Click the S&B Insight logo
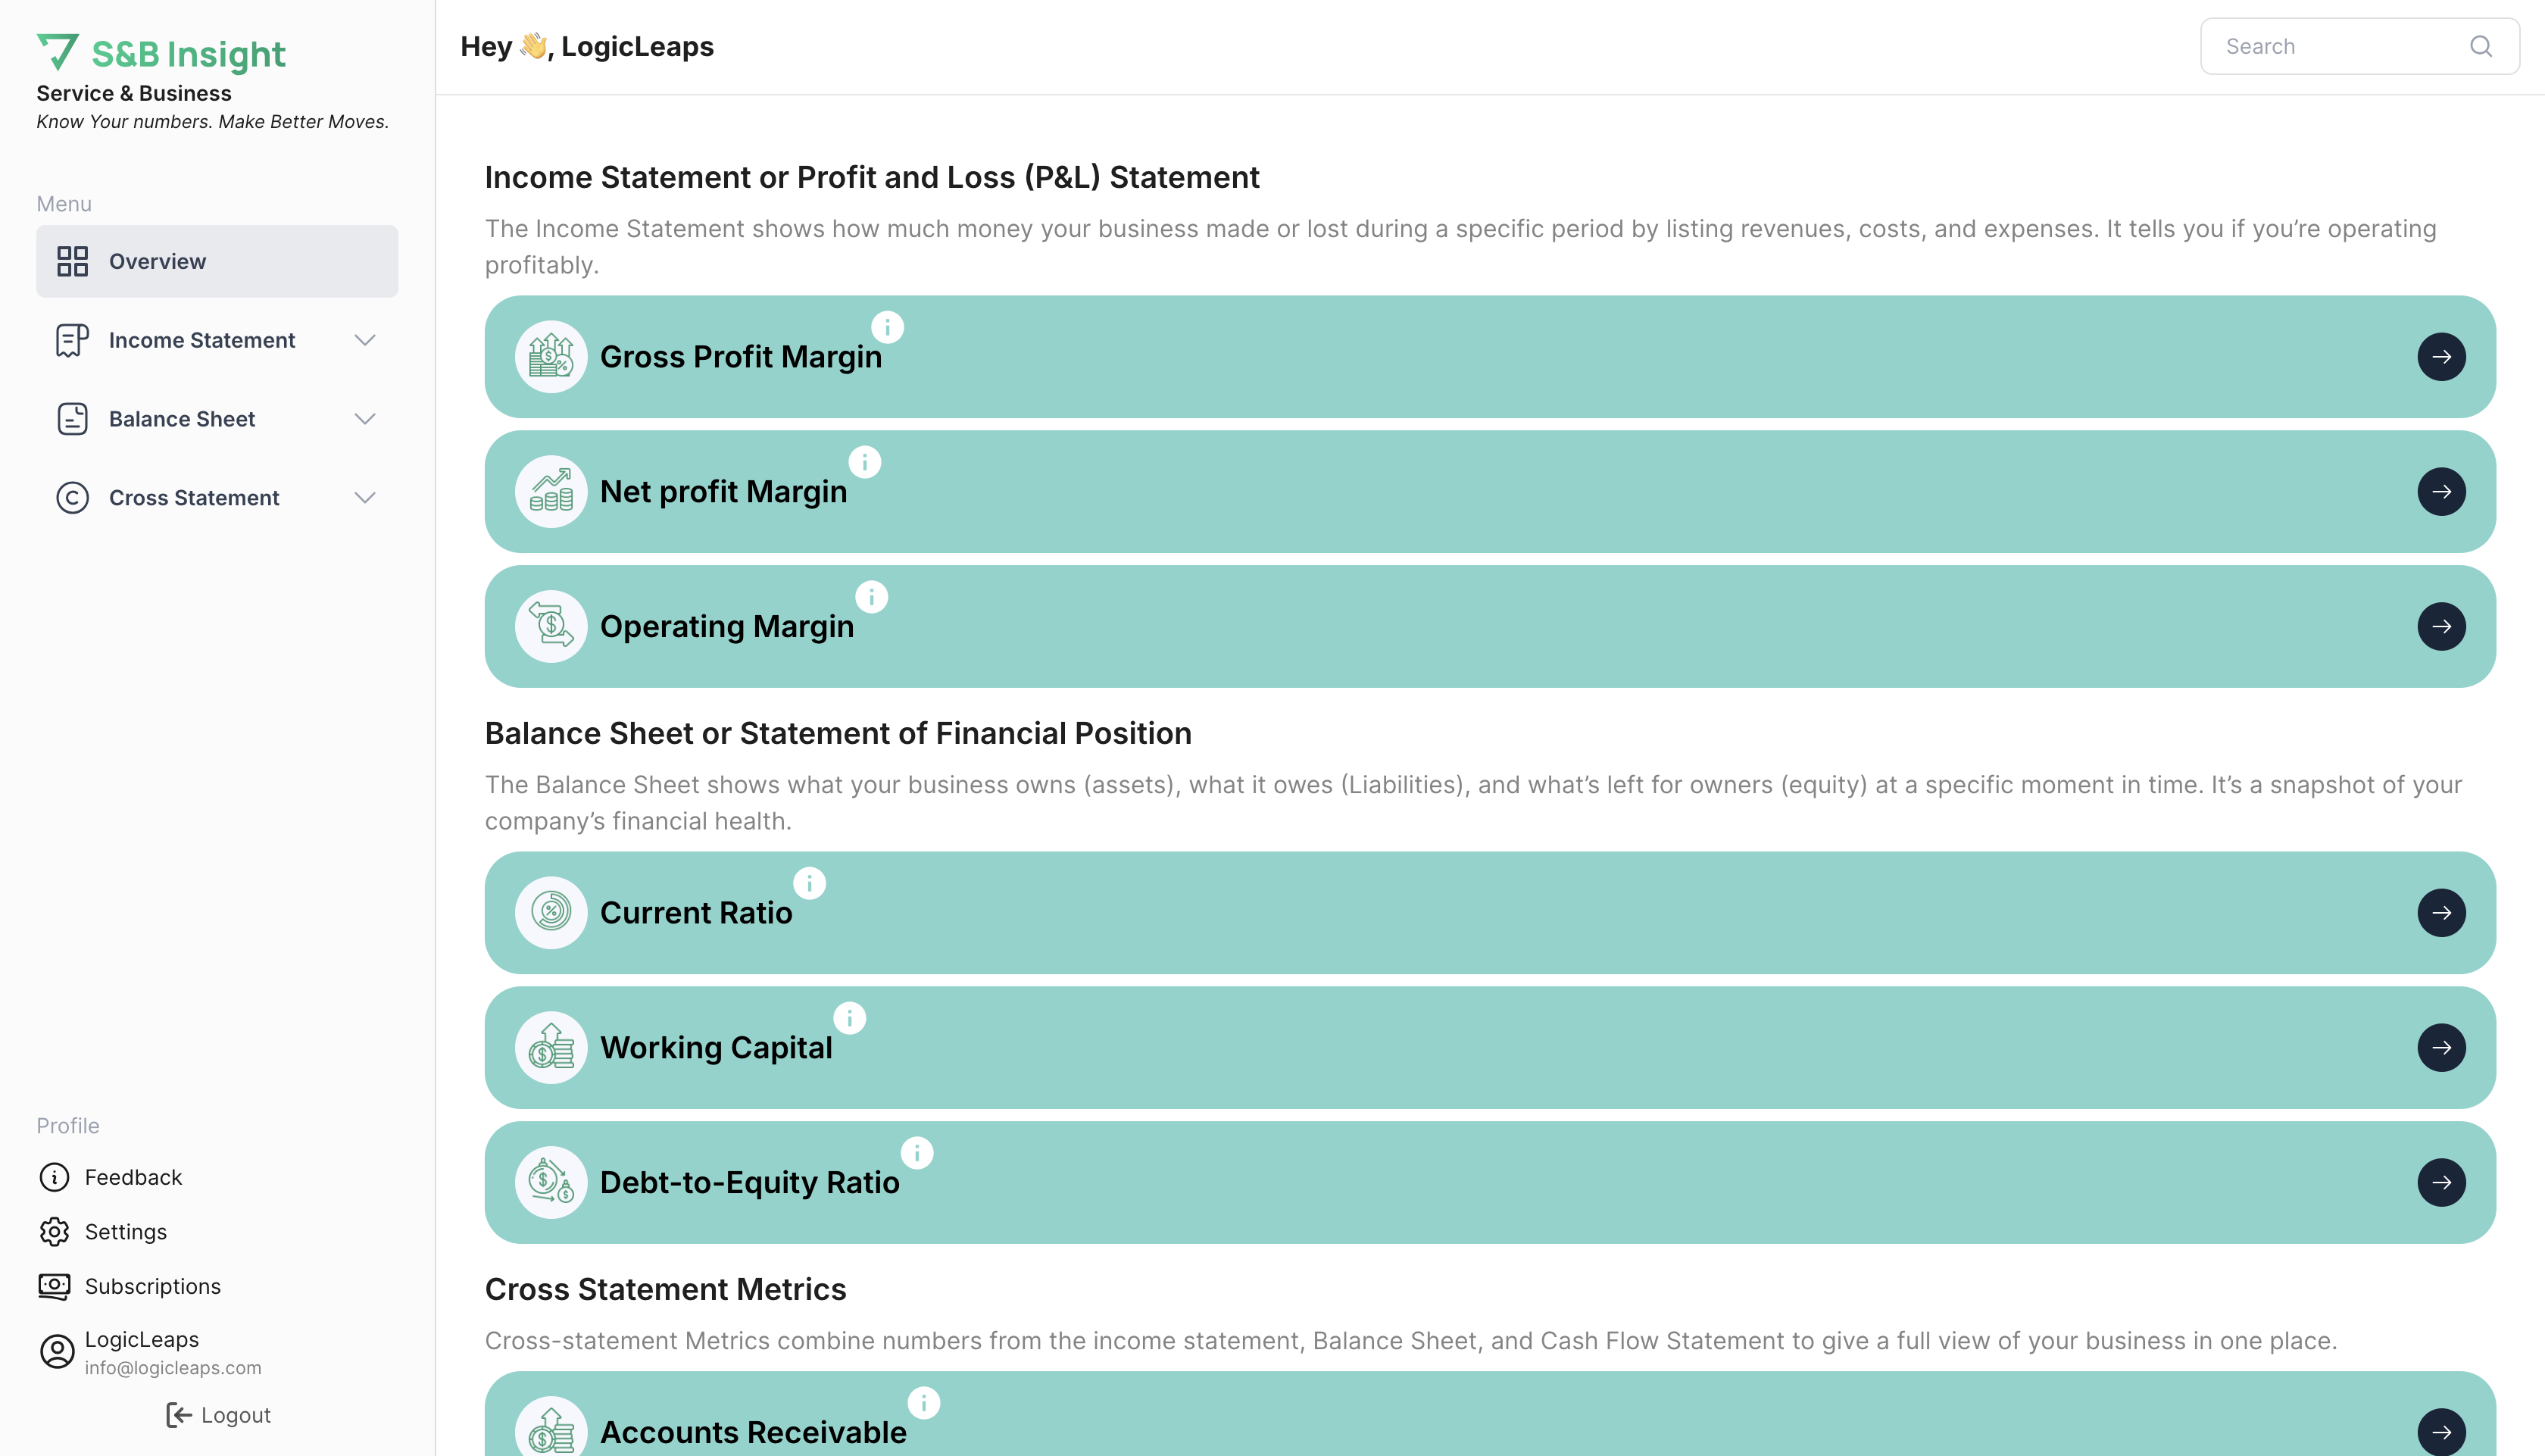Screen dimensions: 2545x1456 click(162, 53)
